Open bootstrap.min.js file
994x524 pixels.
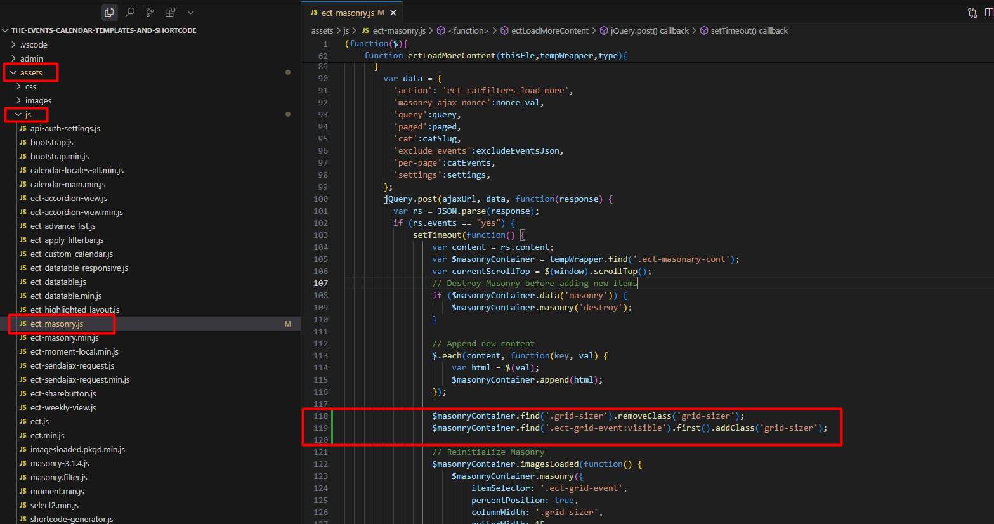tap(59, 156)
